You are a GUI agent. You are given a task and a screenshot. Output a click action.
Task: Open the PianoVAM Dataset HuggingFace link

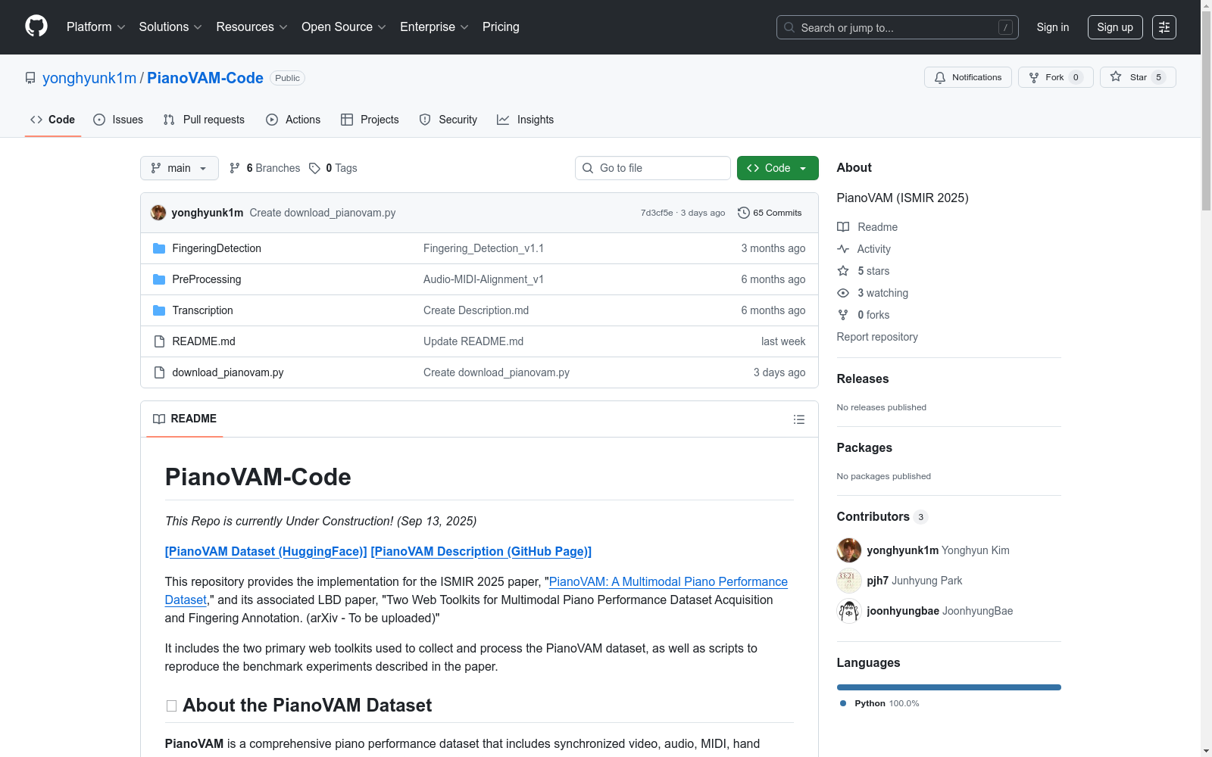[x=266, y=551]
